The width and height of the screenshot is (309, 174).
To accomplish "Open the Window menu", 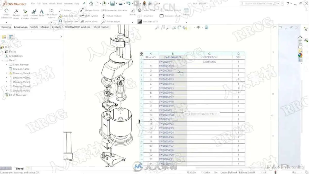I will point(68,4).
